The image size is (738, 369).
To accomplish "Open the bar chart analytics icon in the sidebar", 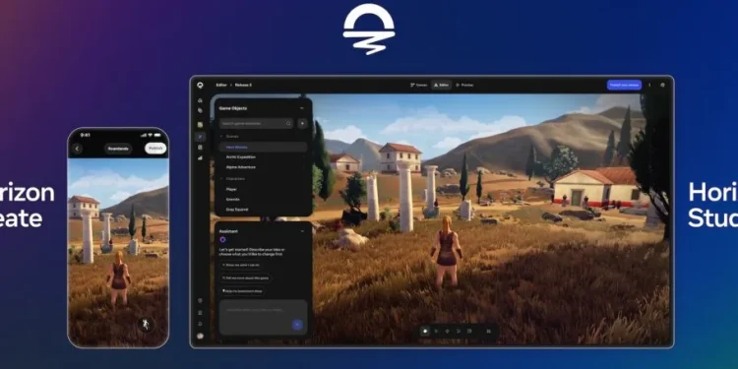I will point(200,158).
